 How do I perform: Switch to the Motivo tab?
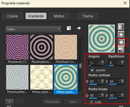coord(59,16)
